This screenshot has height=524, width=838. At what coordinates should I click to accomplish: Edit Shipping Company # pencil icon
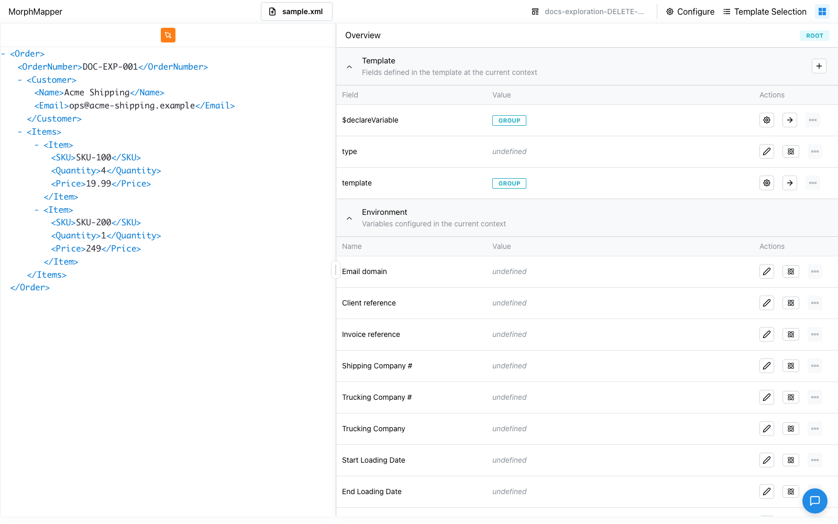767,366
